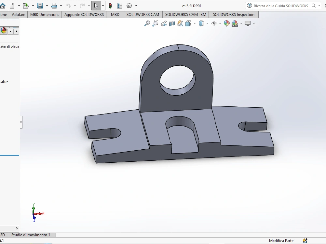
Task: Open the Section View tool
Action: [x=172, y=23]
